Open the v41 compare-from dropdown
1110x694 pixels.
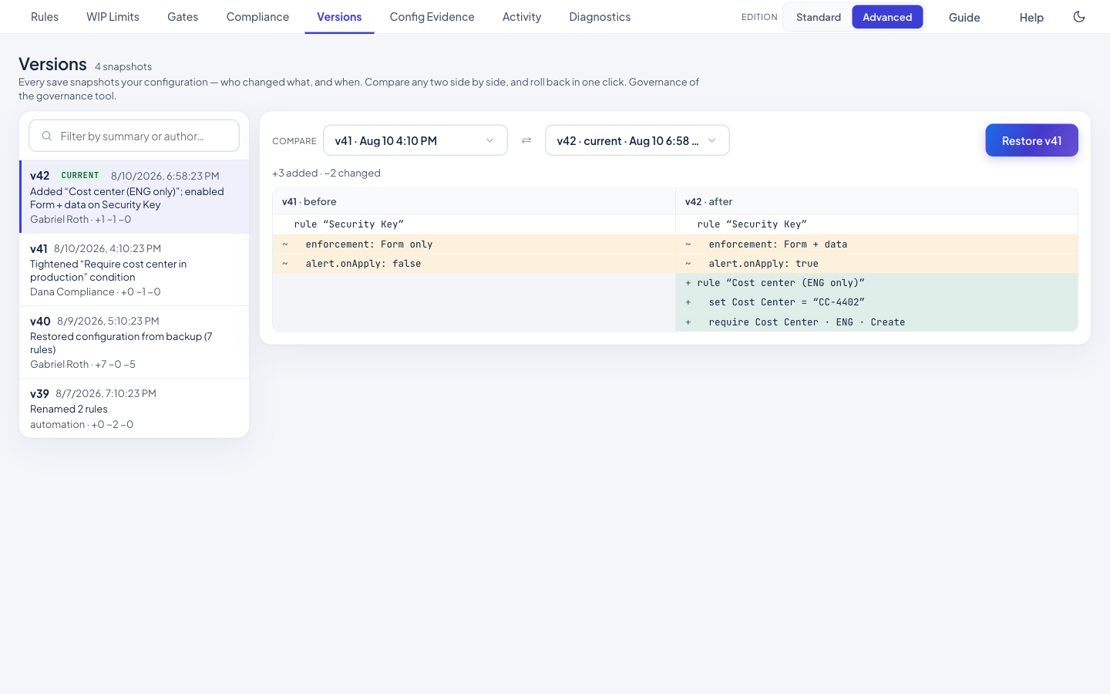pos(415,140)
